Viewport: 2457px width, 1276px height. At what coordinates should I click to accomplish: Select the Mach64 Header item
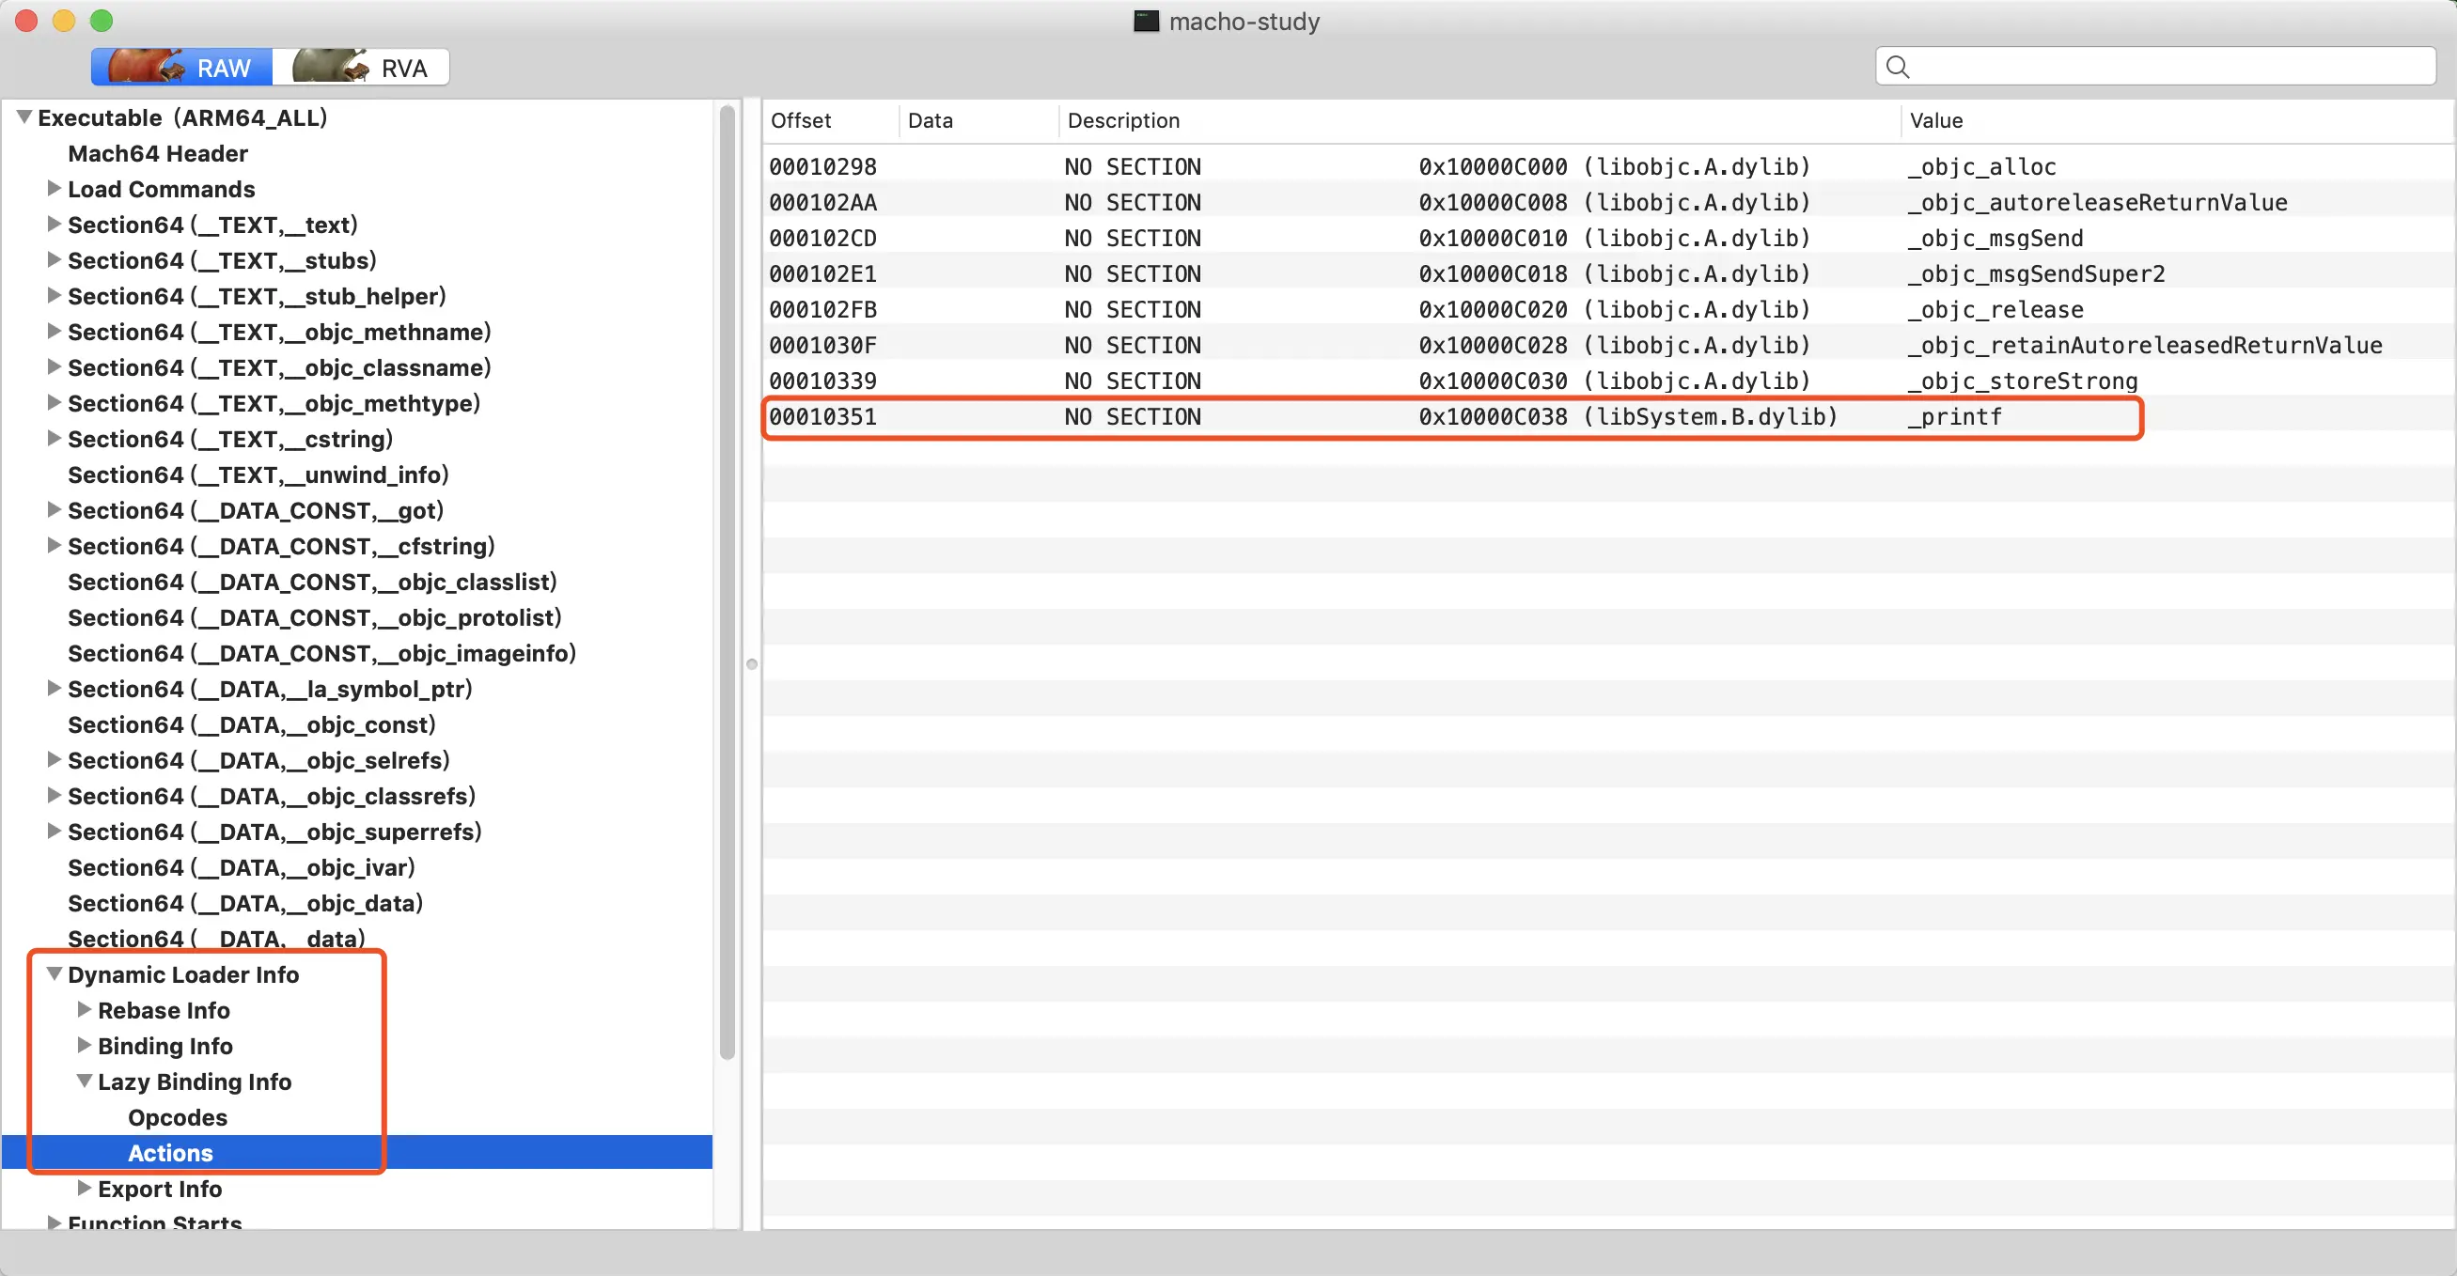click(157, 153)
